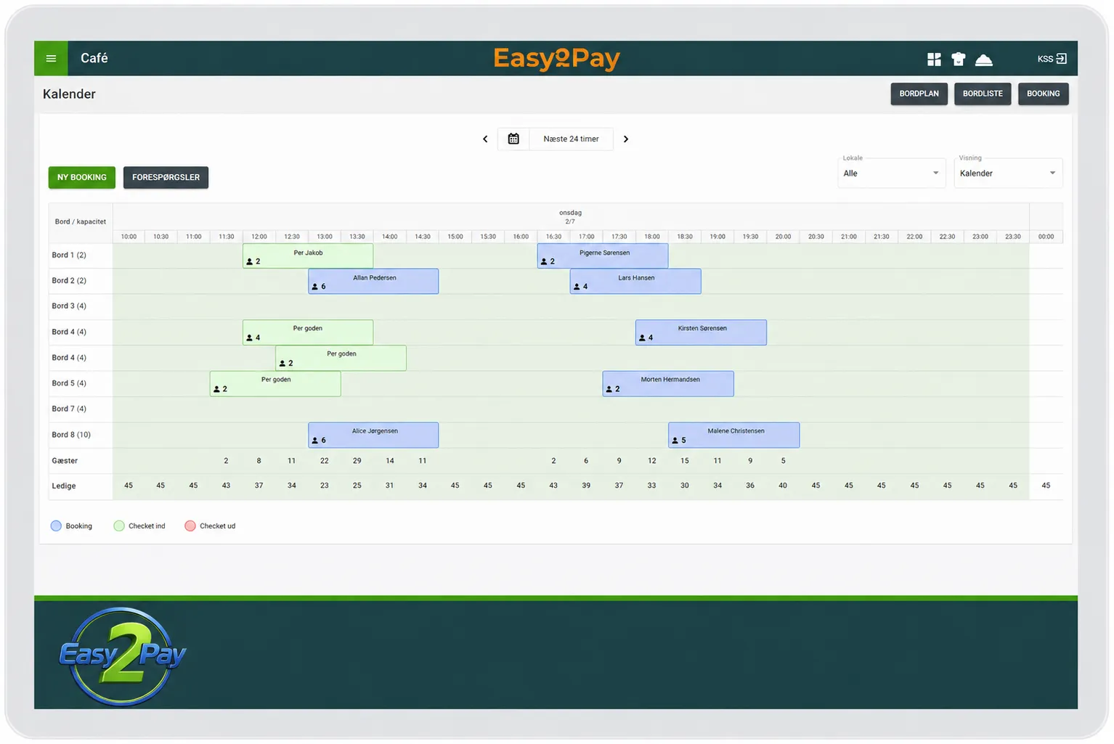Click the serving cloche icon
1114x744 pixels.
click(x=984, y=60)
